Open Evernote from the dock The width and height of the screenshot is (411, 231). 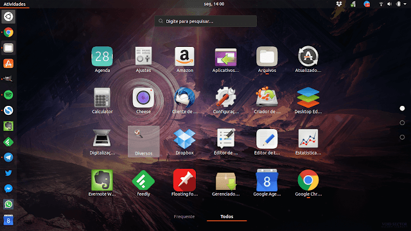click(8, 126)
